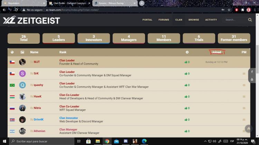
Task: Open Xz Nitrix's avatar thumbnail
Action: point(22,108)
